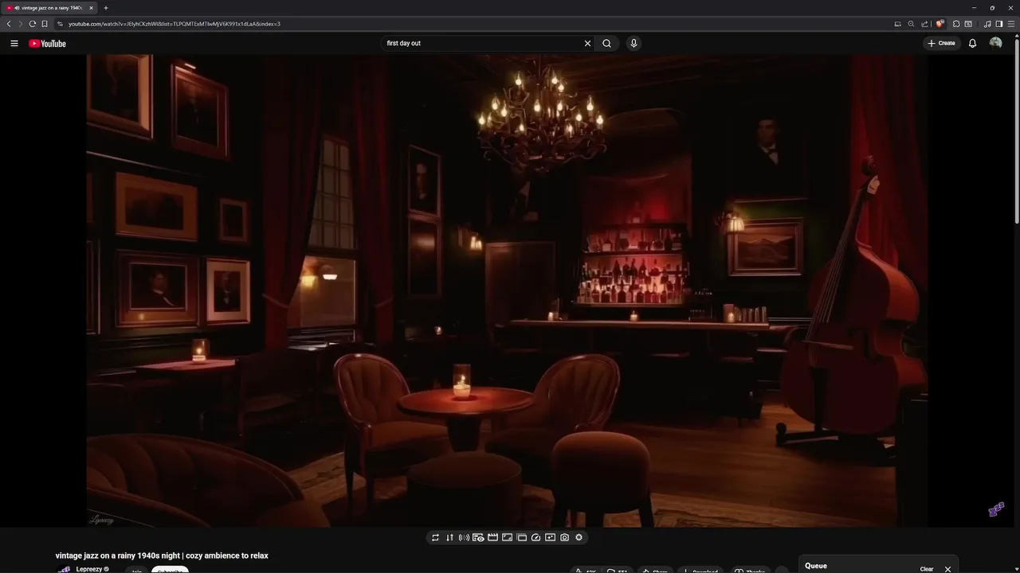The image size is (1020, 573).
Task: Click the video filters sparkle icon
Action: (550, 537)
